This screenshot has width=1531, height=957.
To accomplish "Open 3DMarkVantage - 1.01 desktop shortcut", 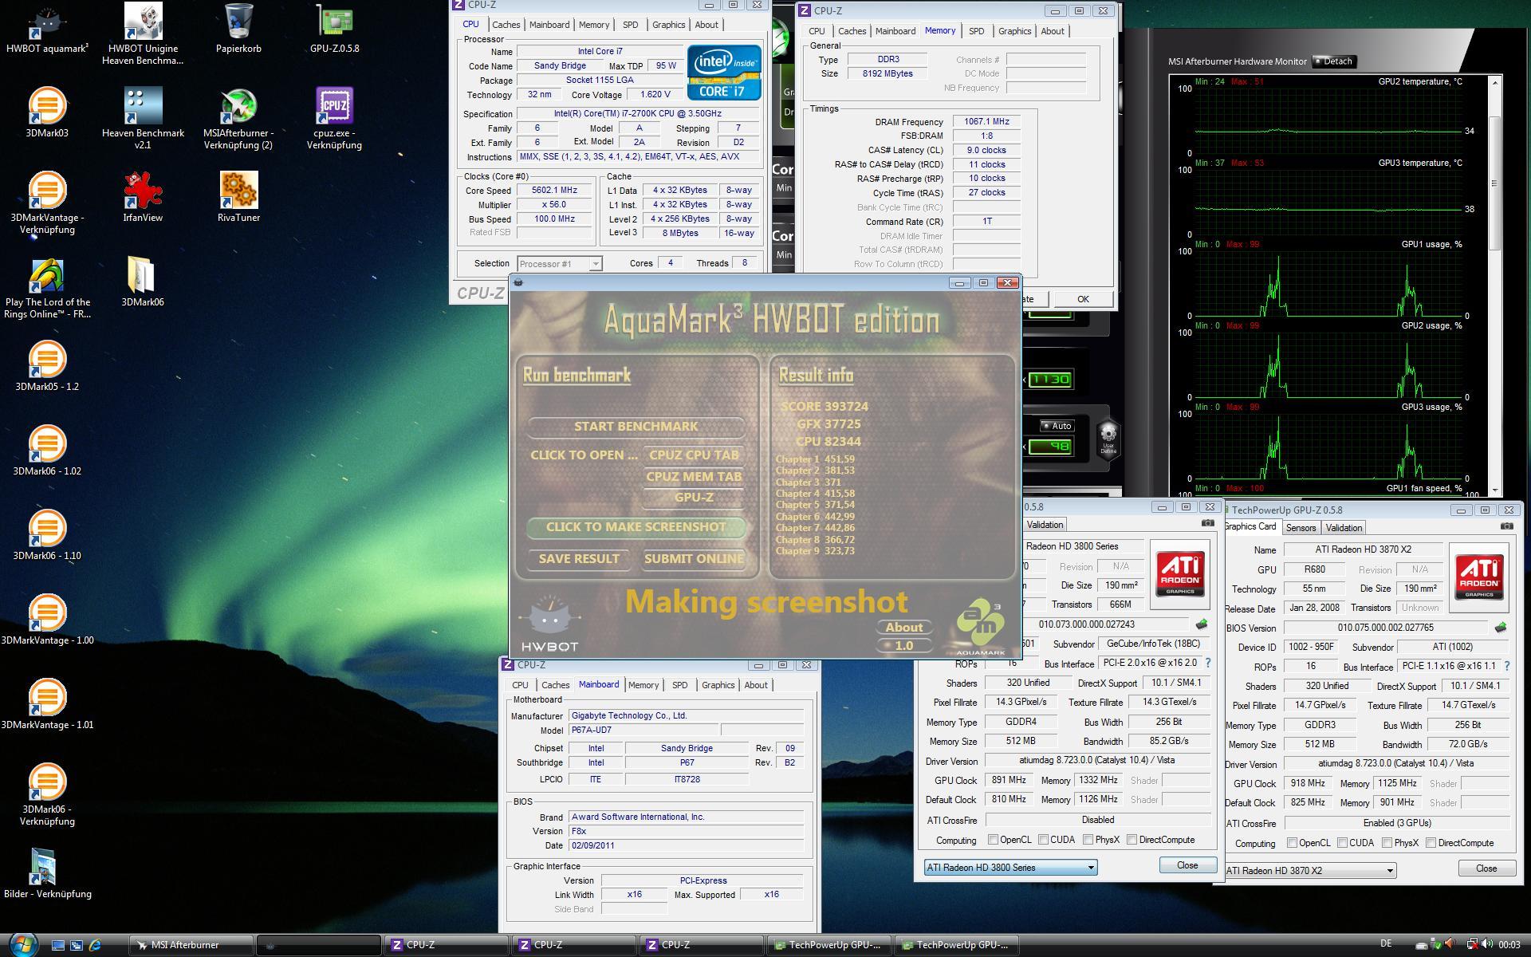I will [47, 705].
